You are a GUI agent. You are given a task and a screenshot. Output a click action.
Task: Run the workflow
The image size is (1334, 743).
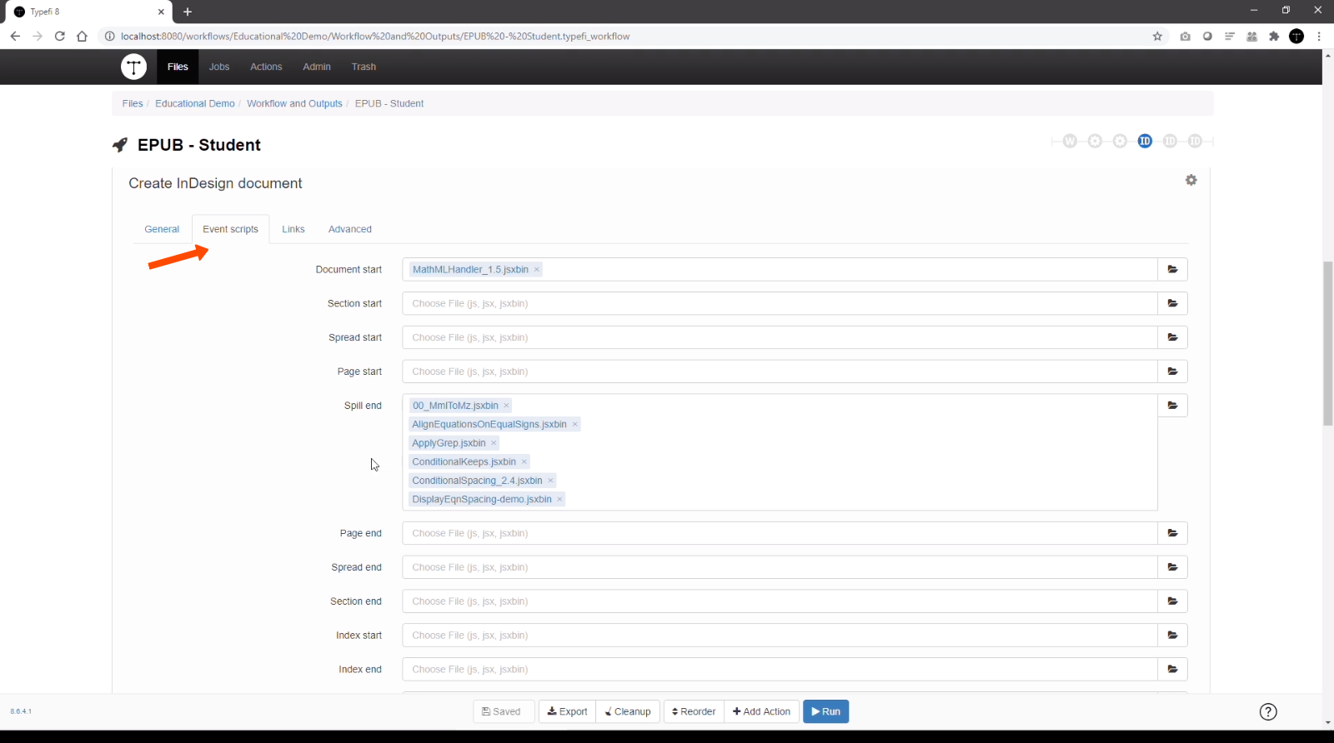pos(825,711)
